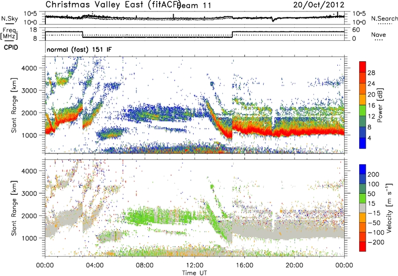This screenshot has height=276, width=398.
Task: Click the "50" label on velocity colorbar
Action: [x=371, y=194]
